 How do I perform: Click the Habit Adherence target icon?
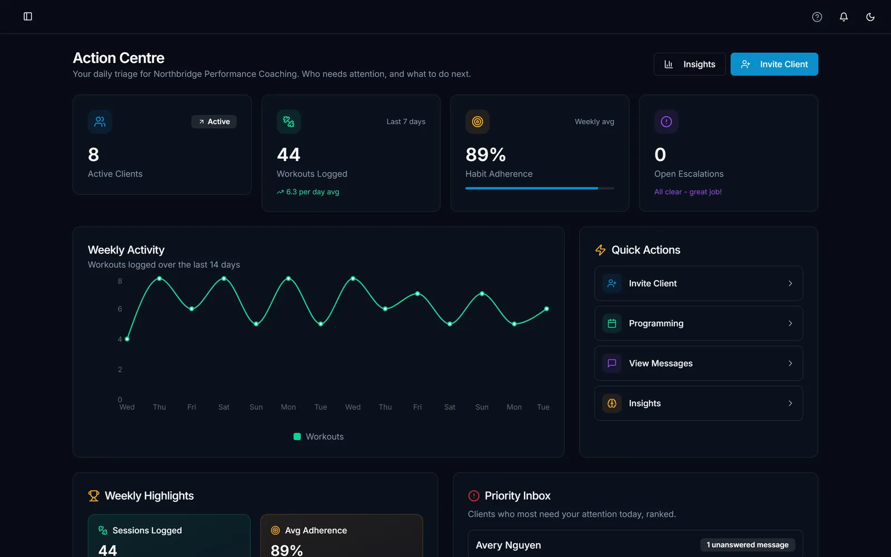point(477,121)
